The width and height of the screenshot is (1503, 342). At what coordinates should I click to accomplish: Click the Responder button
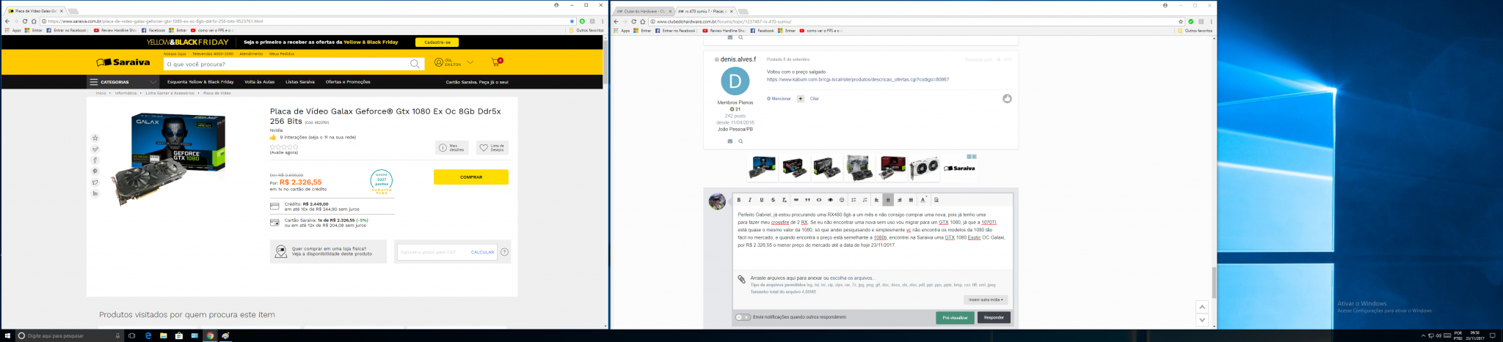pyautogui.click(x=994, y=318)
